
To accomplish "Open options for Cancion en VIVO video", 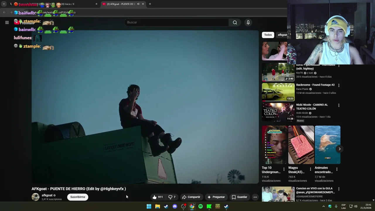I will 339,189.
